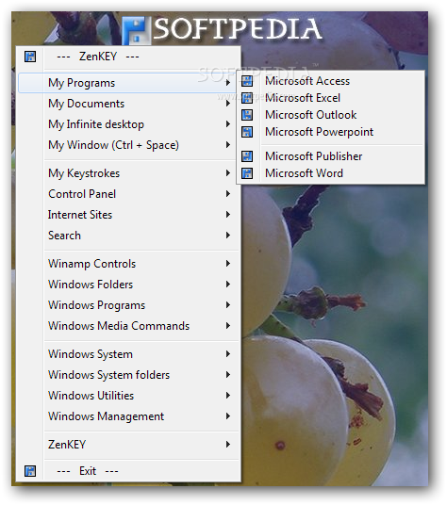This screenshot has width=447, height=505.
Task: Expand submenu arrow of My Keystrokes
Action: coord(228,173)
